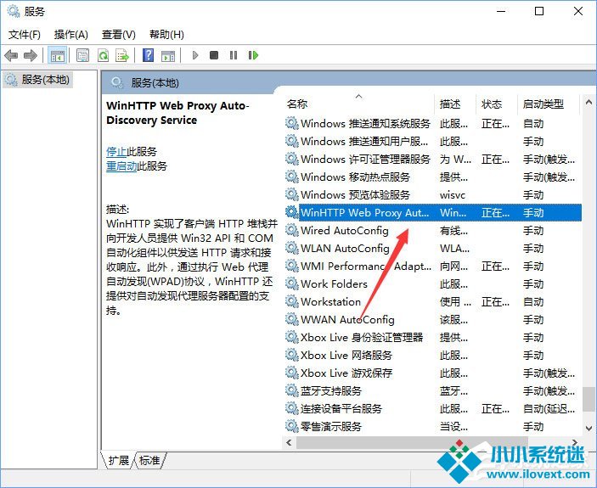The height and width of the screenshot is (488, 597).
Task: Switch to the 标准 tab
Action: (x=149, y=461)
